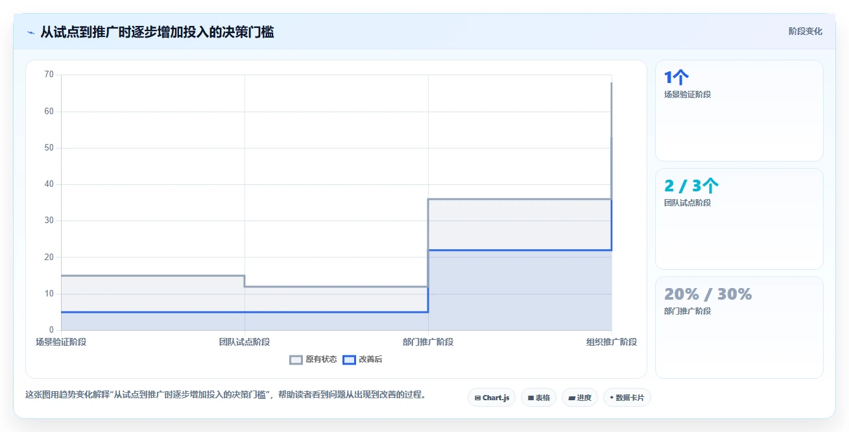This screenshot has height=432, width=849.
Task: Click the y-axis value 10
Action: pos(49,294)
